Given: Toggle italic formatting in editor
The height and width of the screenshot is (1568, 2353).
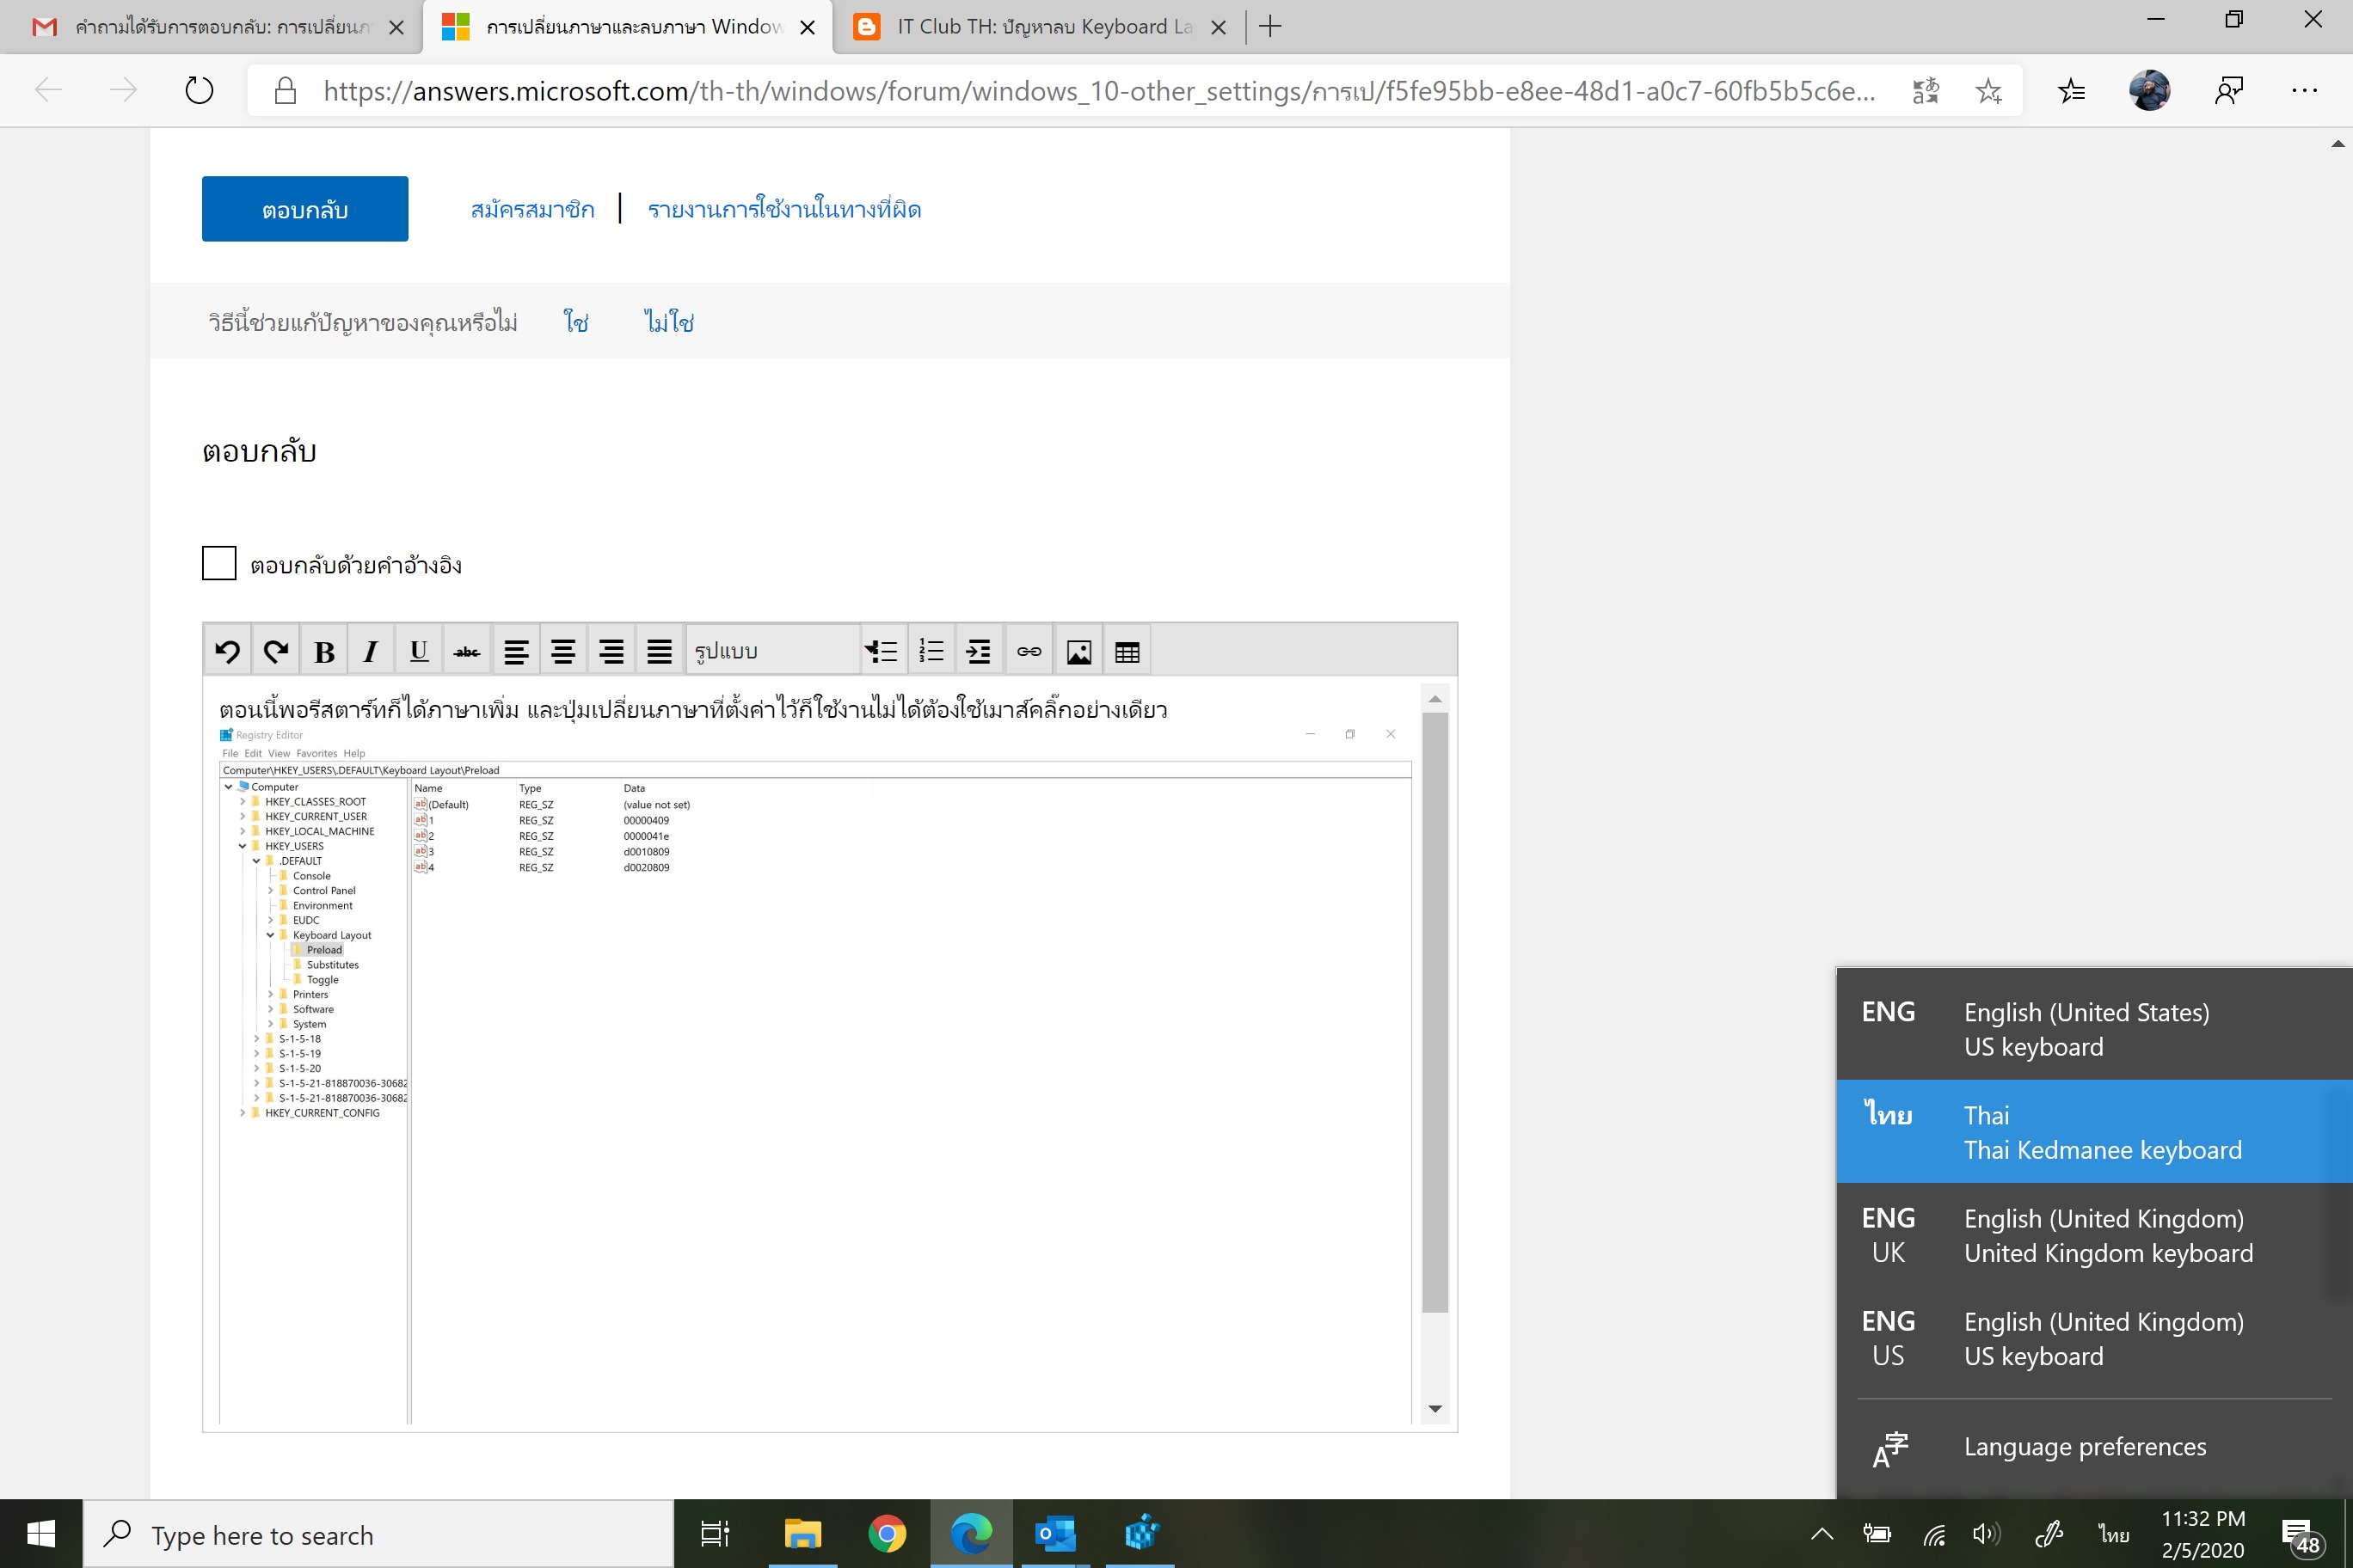Looking at the screenshot, I should pos(372,652).
